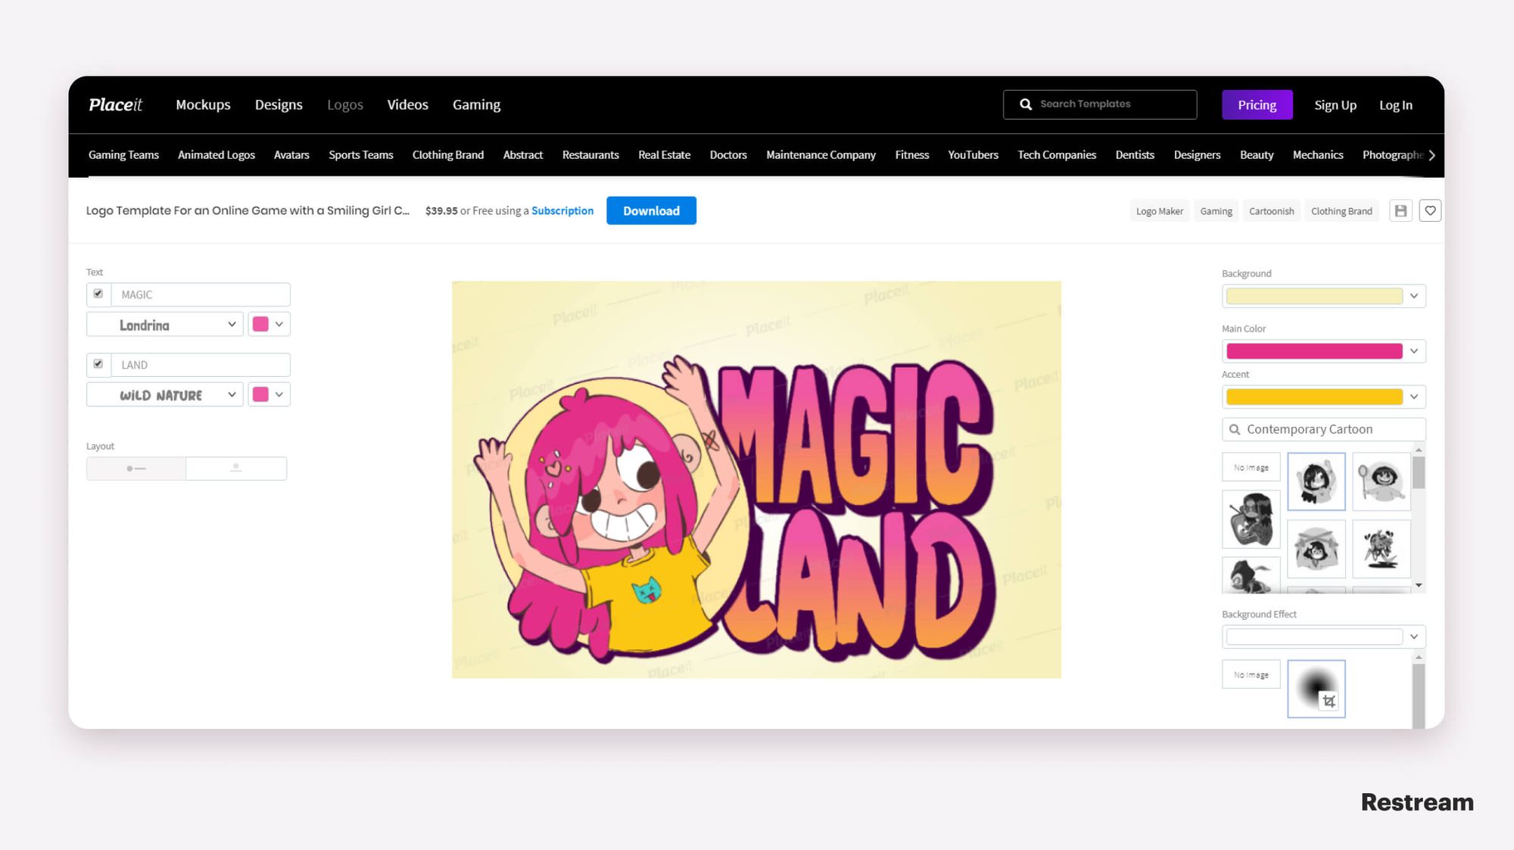Follow the Subscription link
This screenshot has width=1514, height=850.
click(x=562, y=211)
